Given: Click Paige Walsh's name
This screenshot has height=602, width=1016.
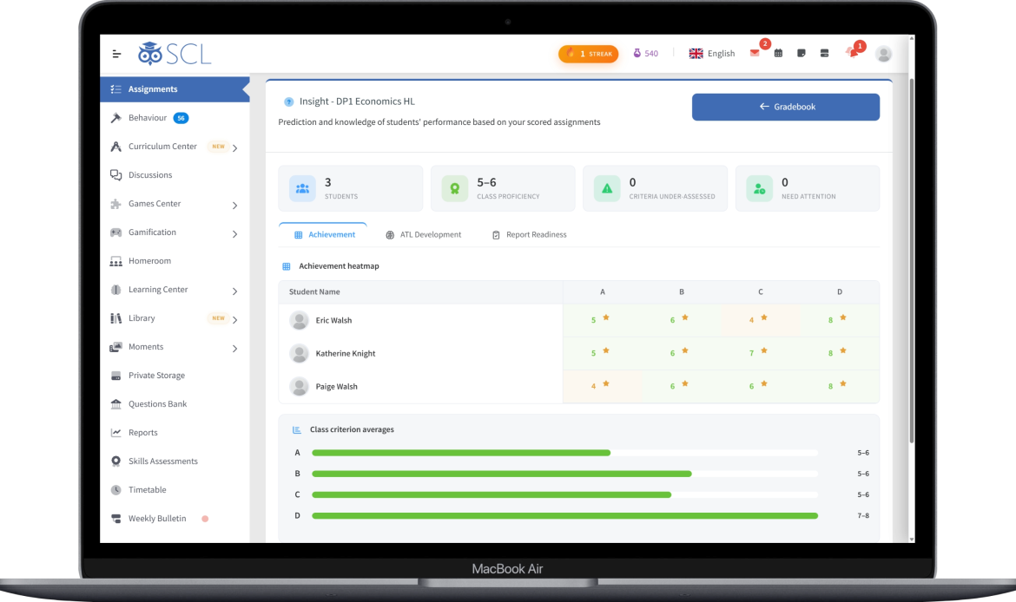Looking at the screenshot, I should pyautogui.click(x=336, y=387).
